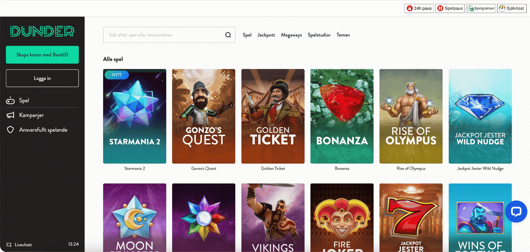The height and width of the screenshot is (252, 530).
Task: Select the Teman tab
Action: point(343,35)
